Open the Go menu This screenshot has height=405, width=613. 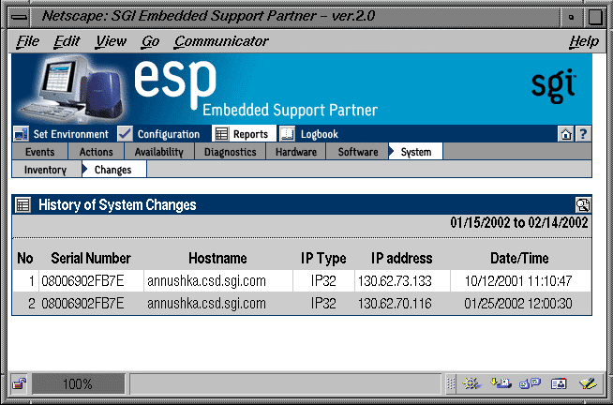click(151, 41)
